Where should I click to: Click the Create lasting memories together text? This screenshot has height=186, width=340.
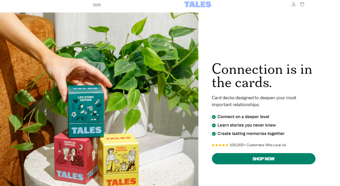pyautogui.click(x=251, y=134)
